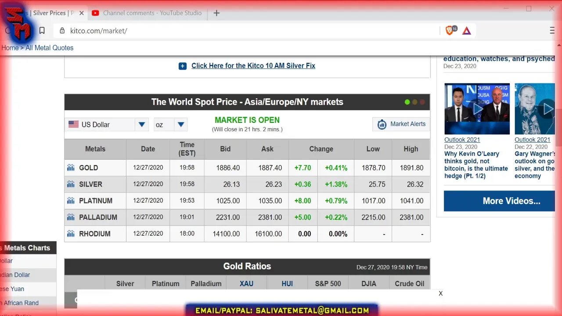
Task: Select the silver low value 25.75
Action: coord(377,184)
